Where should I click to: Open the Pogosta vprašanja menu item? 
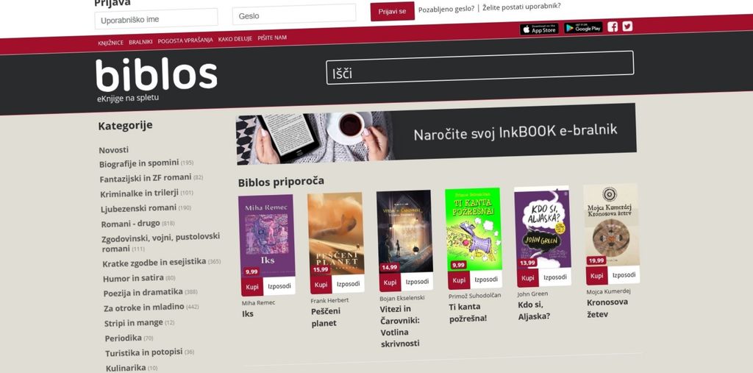tap(185, 40)
